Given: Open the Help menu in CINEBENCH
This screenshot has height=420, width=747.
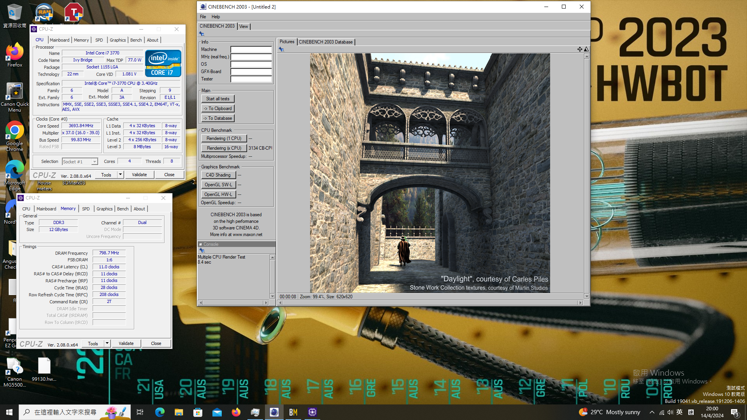Looking at the screenshot, I should tap(216, 17).
